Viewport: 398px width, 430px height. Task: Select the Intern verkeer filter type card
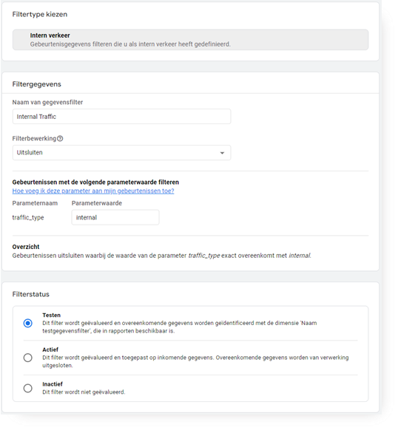[x=190, y=40]
